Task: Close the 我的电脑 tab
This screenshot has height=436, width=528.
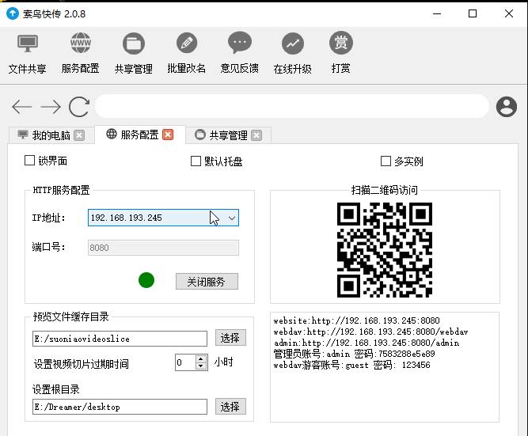Action: coord(79,135)
